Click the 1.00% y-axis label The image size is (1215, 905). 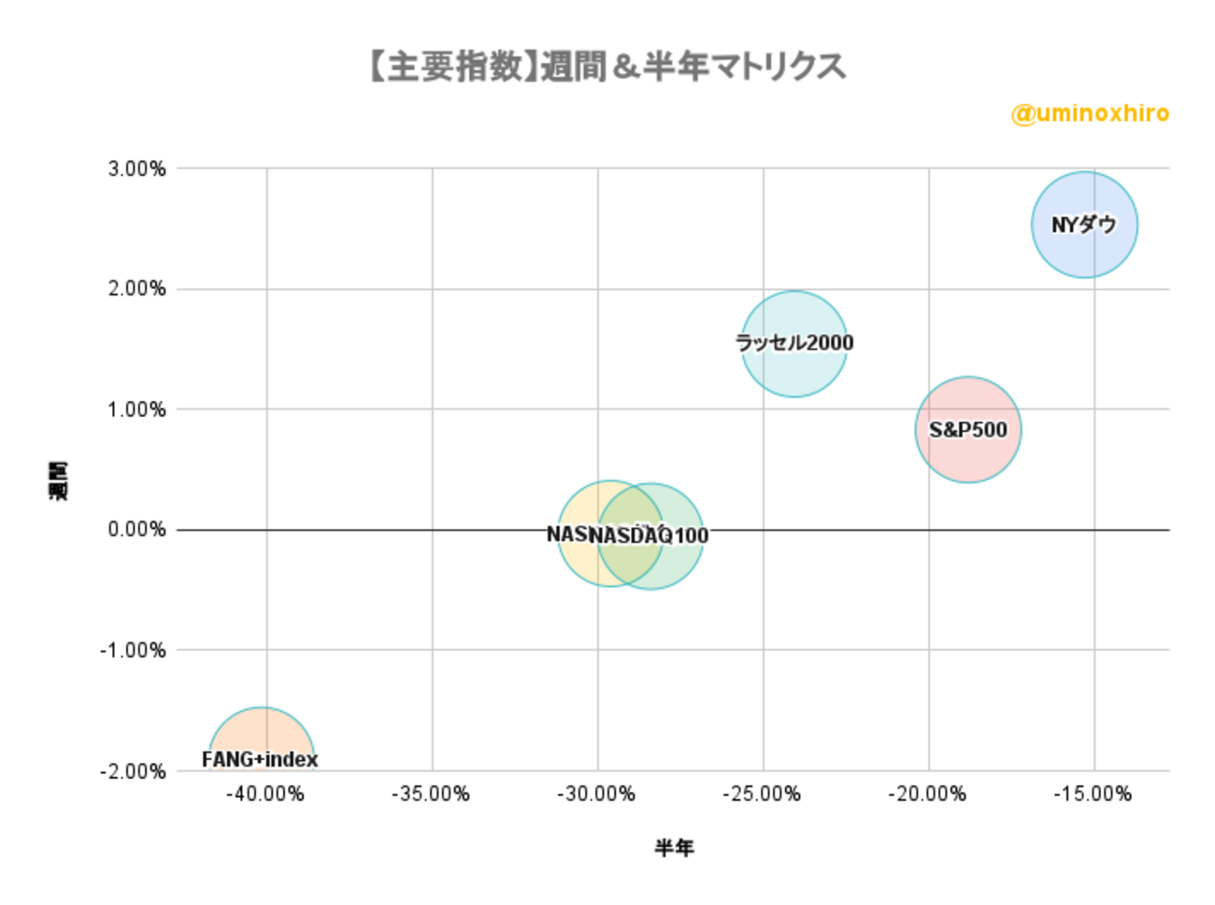click(x=136, y=409)
